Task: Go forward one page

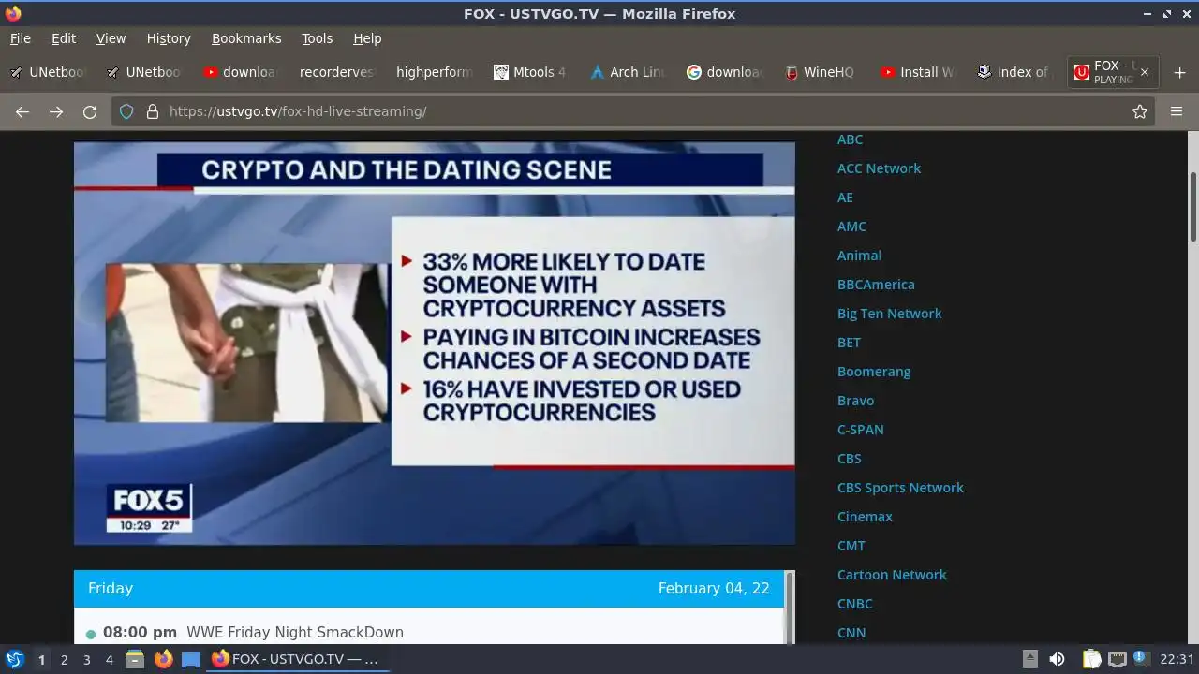Action: [56, 111]
